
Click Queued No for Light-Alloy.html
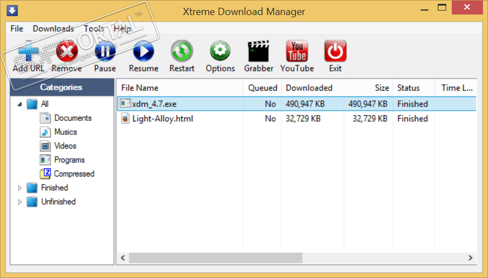coord(270,119)
